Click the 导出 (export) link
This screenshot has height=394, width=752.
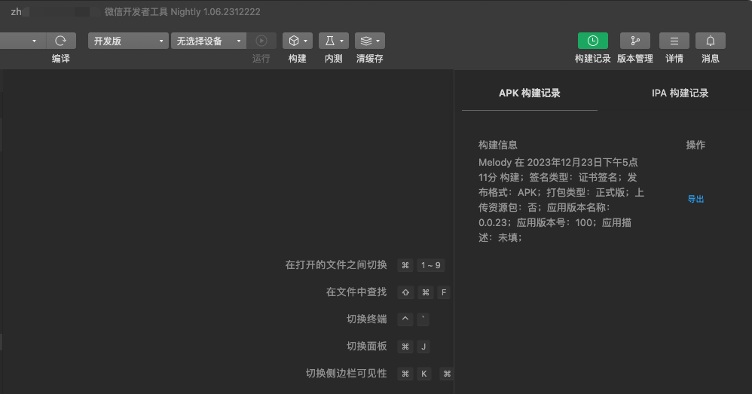pyautogui.click(x=695, y=199)
